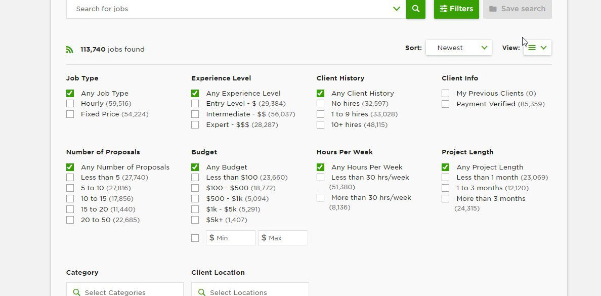The image size is (601, 296).
Task: Check the Hourly job type
Action: (x=70, y=104)
